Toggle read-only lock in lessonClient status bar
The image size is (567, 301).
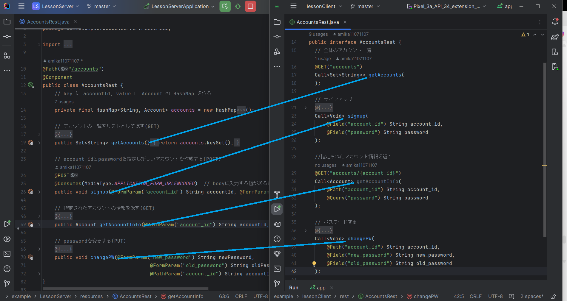[x=553, y=297]
